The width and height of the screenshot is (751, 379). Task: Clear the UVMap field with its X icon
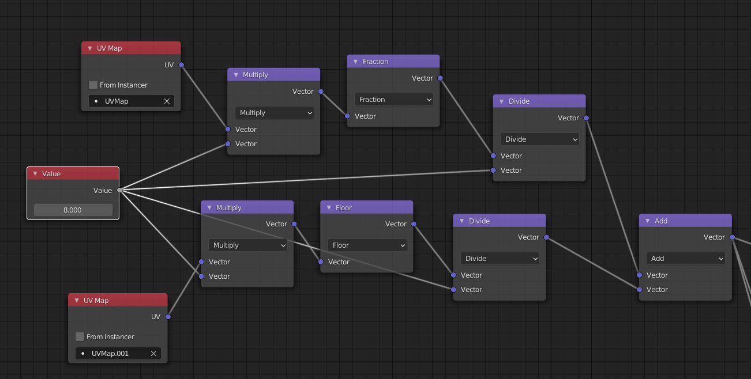(x=167, y=101)
